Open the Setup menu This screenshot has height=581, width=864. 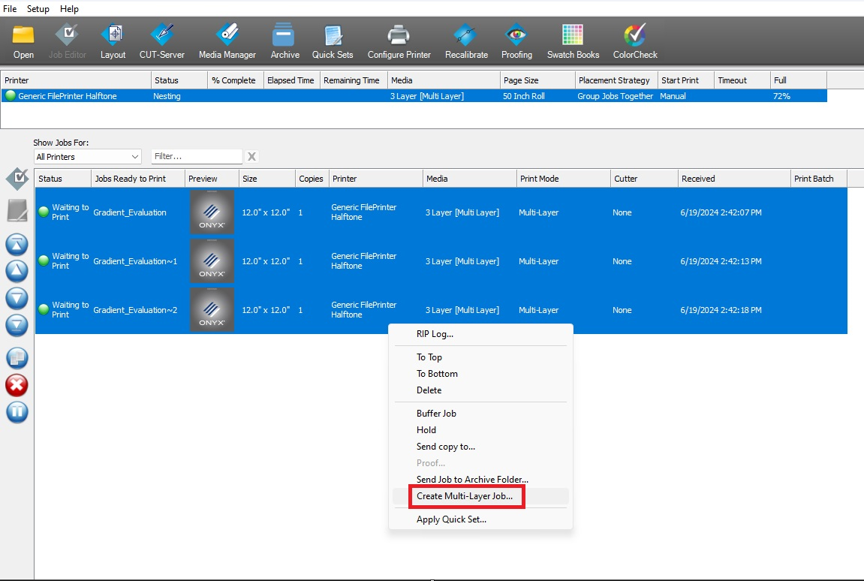coord(38,9)
